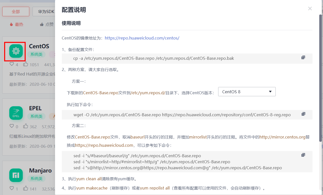323x195 pixels.
Task: Click the cp -a backup command text
Action: (154, 58)
